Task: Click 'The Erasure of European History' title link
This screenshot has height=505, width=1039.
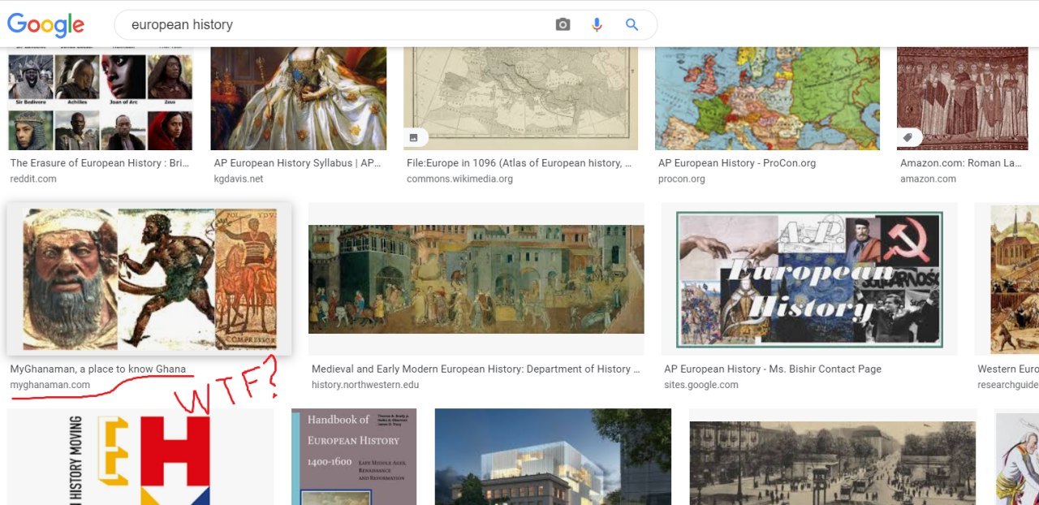Action: tap(99, 163)
